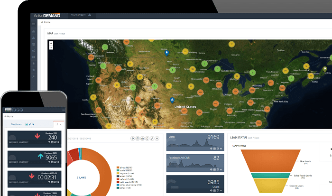Select the Dashboard tab on the phone
This screenshot has width=332, height=196.
17,124
